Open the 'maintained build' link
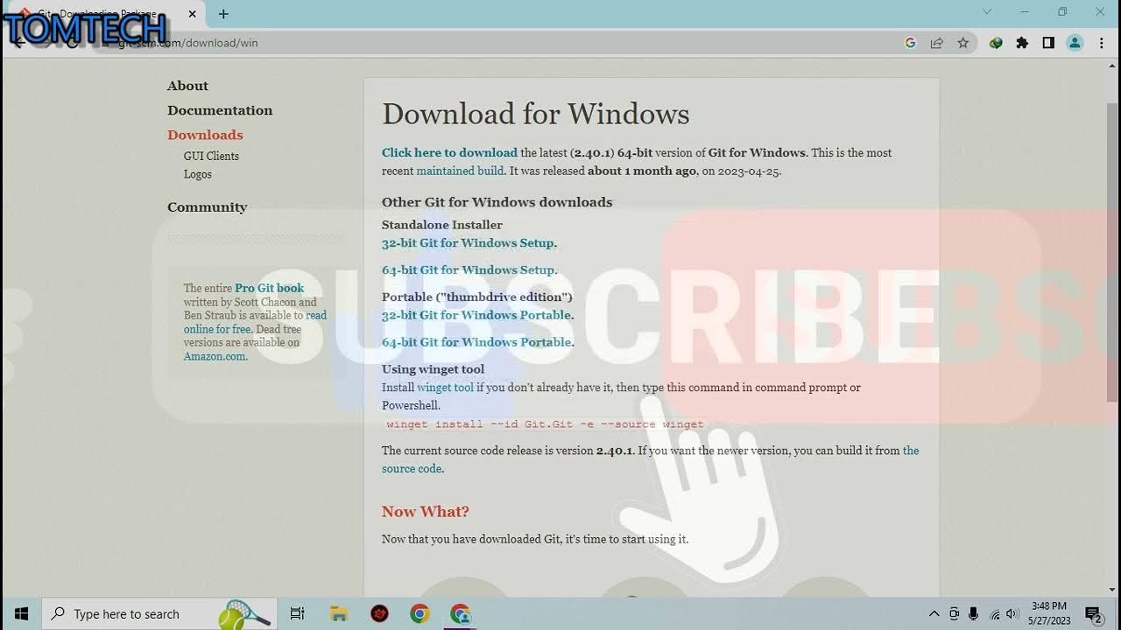This screenshot has height=630, width=1121. [x=460, y=171]
